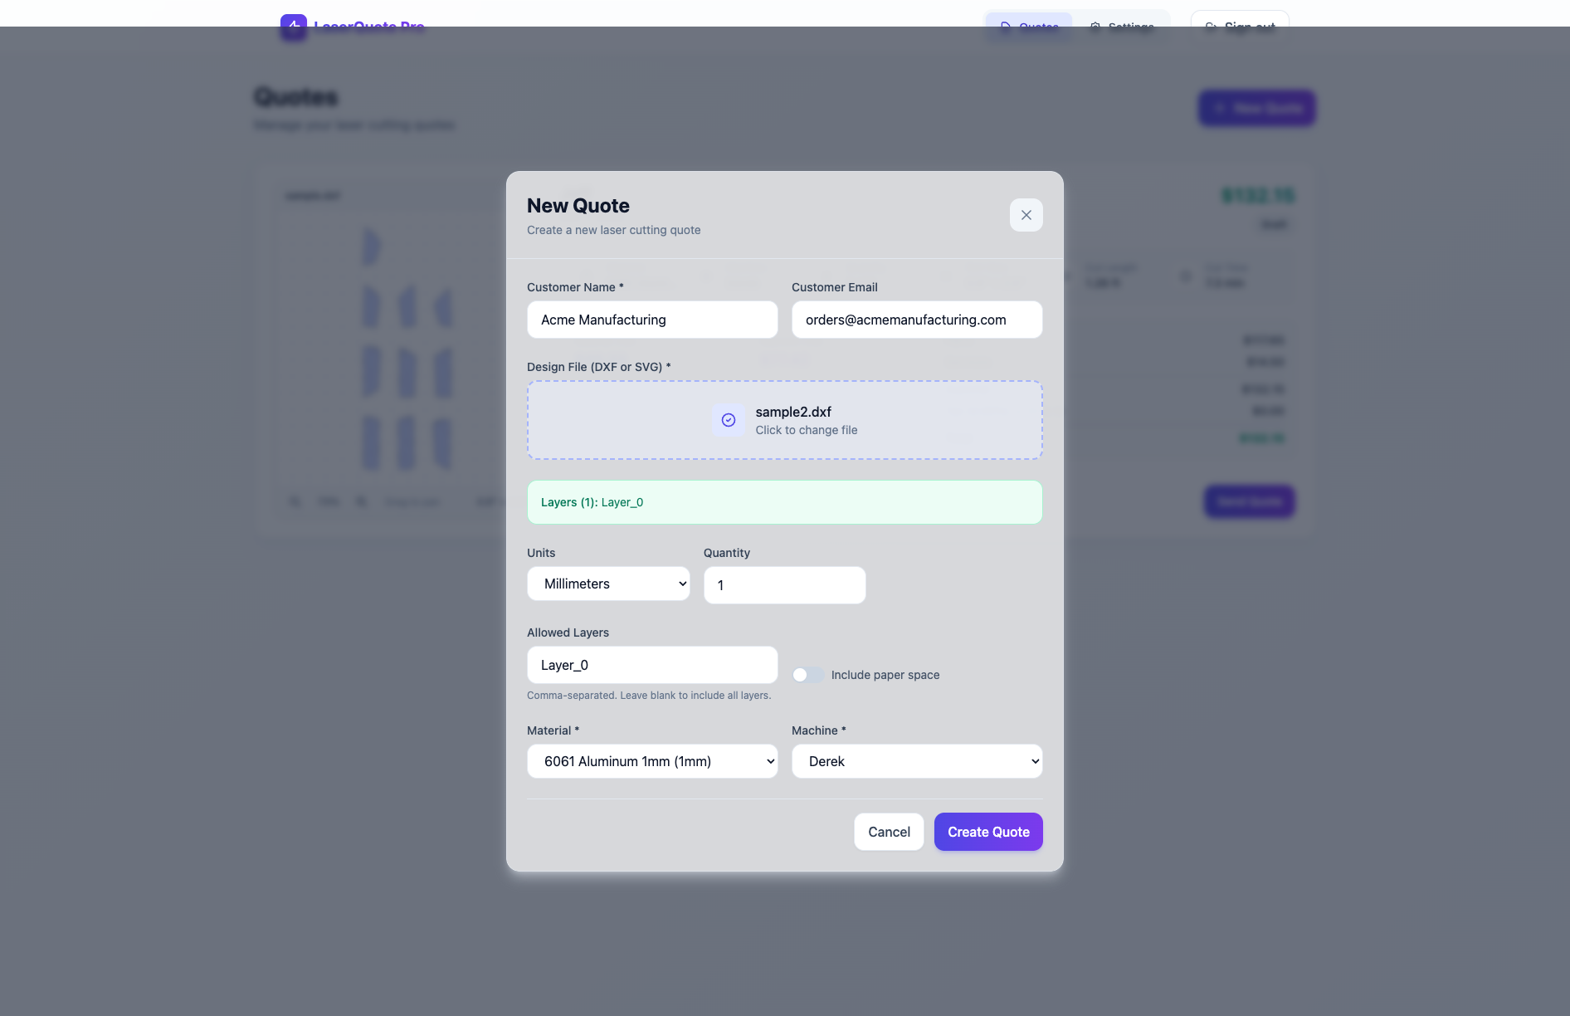Edit the Allowed Layers text field
Screen dimensions: 1570x1016
pos(652,665)
